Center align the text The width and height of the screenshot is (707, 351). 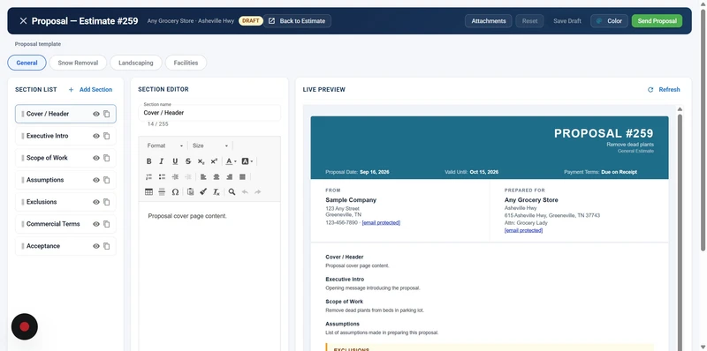point(217,177)
